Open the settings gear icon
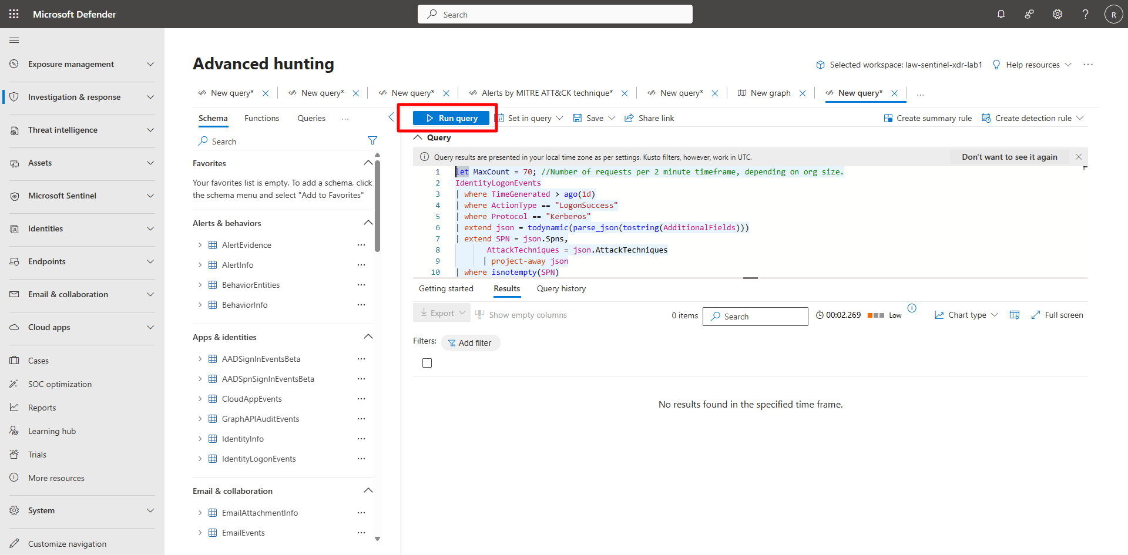1128x555 pixels. (x=1057, y=14)
